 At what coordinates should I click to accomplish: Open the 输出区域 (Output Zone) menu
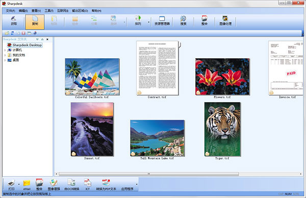[x=80, y=11]
